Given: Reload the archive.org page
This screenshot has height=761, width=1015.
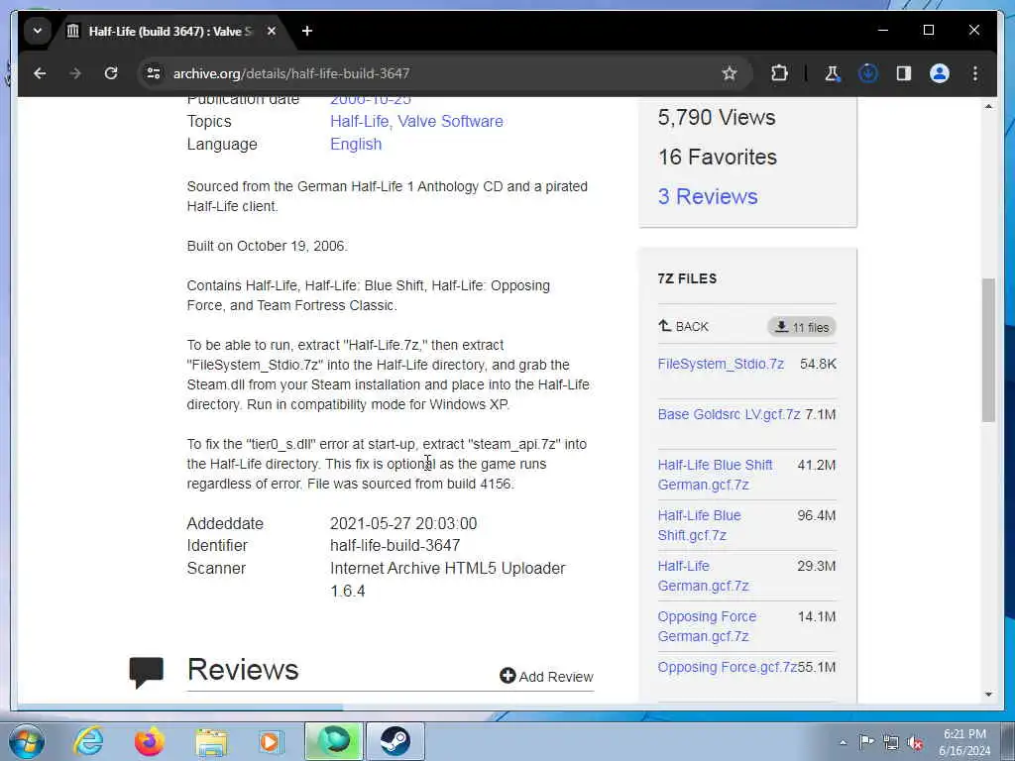Looking at the screenshot, I should click(x=111, y=73).
